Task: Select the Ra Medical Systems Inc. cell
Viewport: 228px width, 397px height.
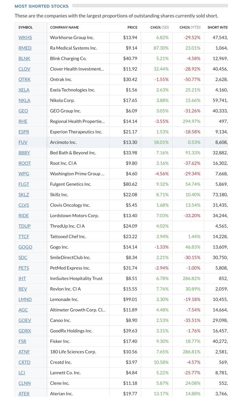Action: 74,48
